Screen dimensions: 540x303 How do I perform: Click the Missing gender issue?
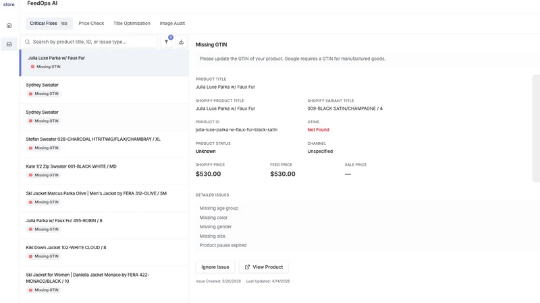pyautogui.click(x=215, y=227)
